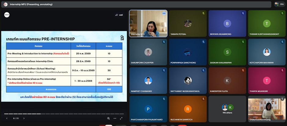Expand the '190 others' participants tile

point(227,109)
